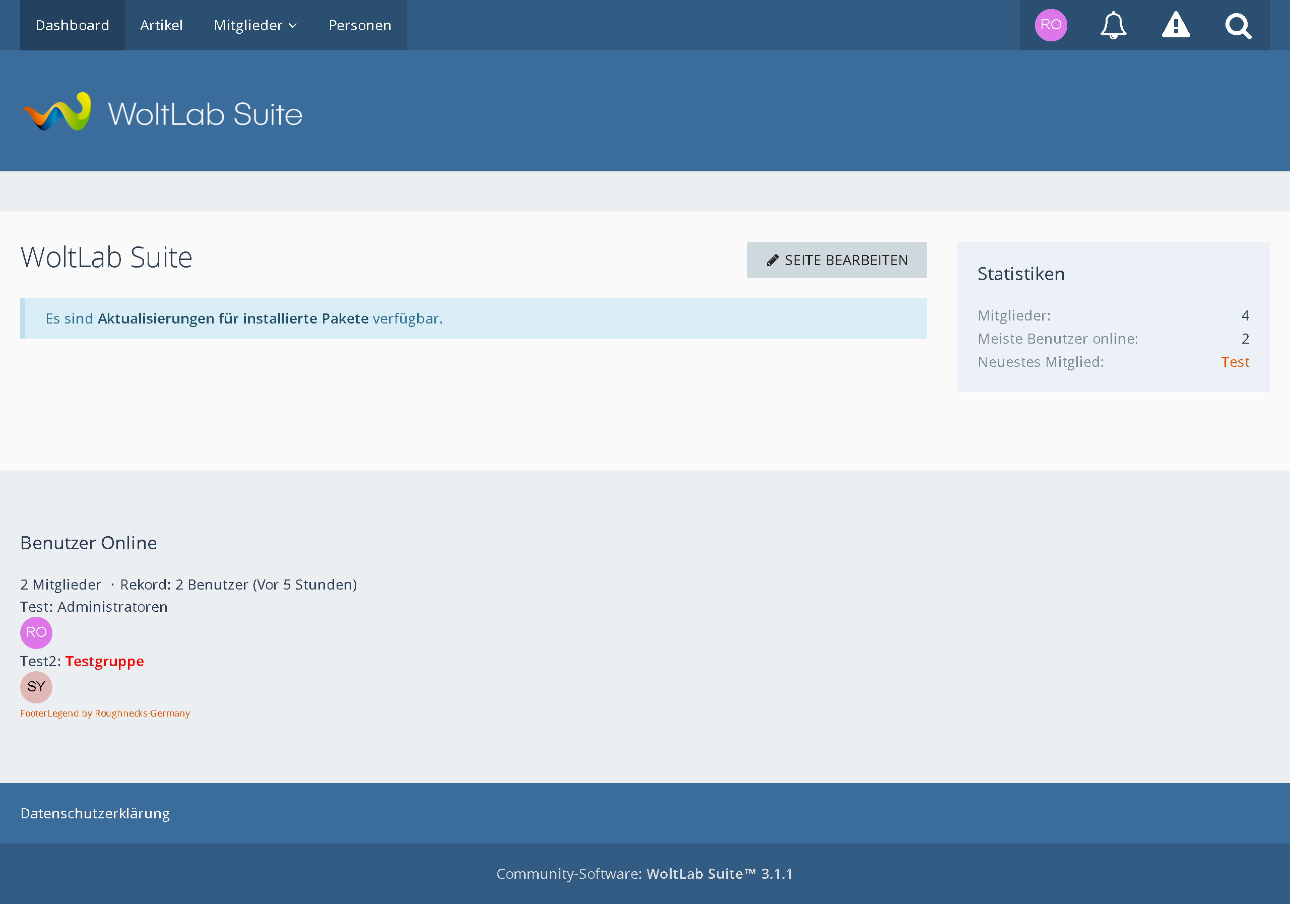
Task: Open the RO user avatar menu in header
Action: [1051, 25]
